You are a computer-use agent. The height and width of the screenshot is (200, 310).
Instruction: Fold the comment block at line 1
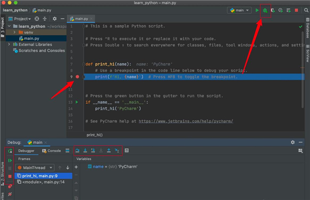click(x=84, y=26)
